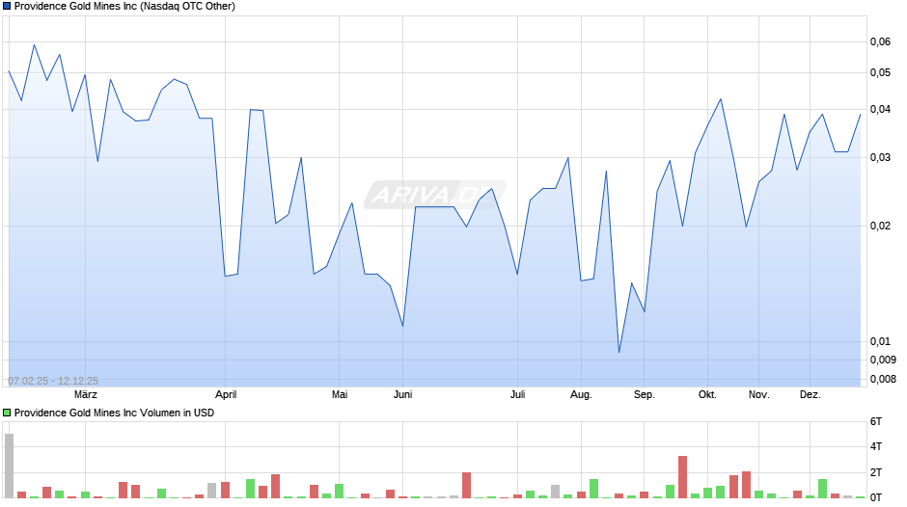Click the 'Mai' month label
This screenshot has height=507, width=907.
point(340,395)
